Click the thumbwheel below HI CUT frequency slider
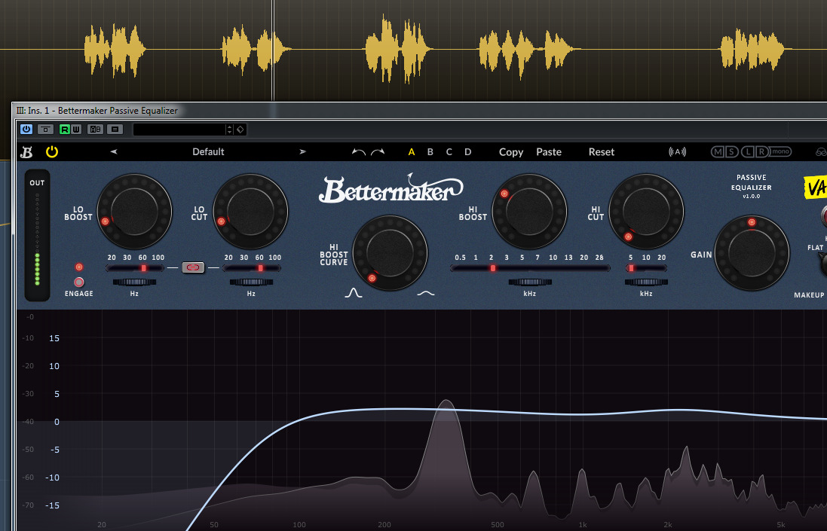The height and width of the screenshot is (531, 827). [x=646, y=282]
